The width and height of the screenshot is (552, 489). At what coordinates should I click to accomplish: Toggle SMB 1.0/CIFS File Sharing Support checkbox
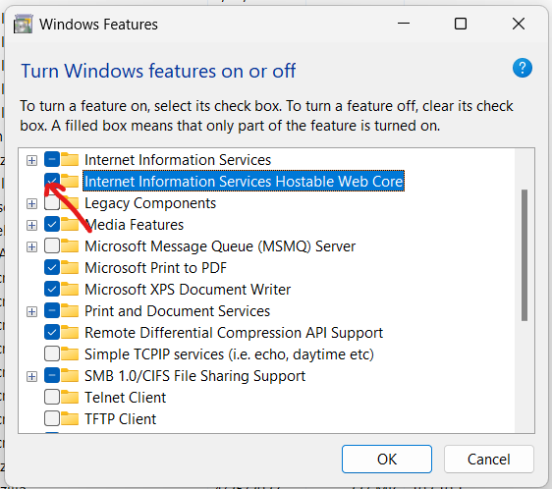[x=52, y=376]
